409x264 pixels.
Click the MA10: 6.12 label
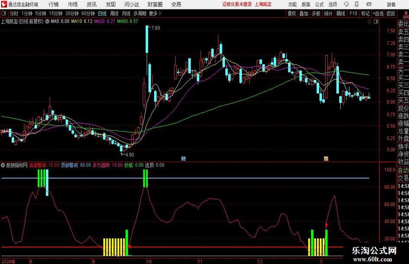(x=82, y=21)
